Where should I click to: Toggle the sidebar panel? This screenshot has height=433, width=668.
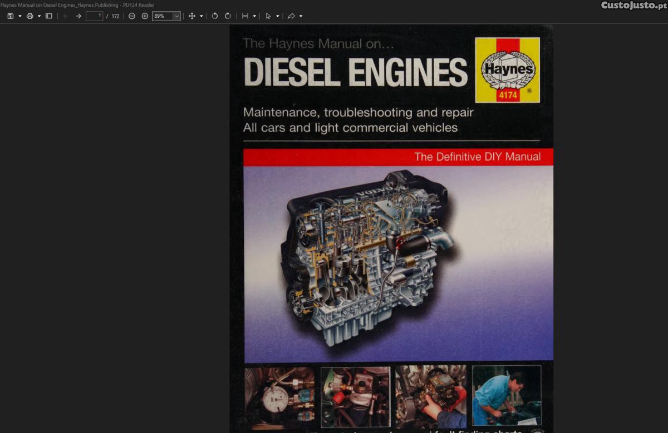coord(49,16)
